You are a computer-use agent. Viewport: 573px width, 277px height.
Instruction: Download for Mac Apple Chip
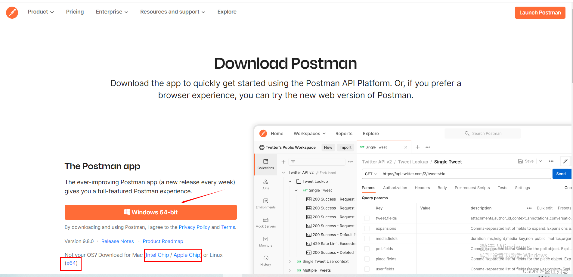(187, 255)
